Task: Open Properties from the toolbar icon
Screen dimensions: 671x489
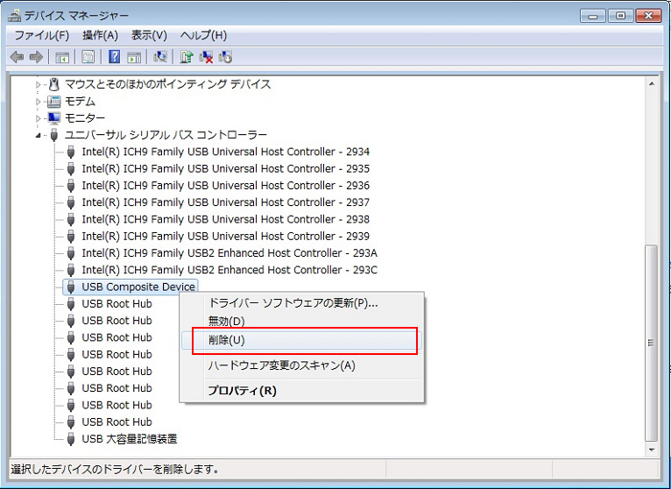Action: coord(88,56)
